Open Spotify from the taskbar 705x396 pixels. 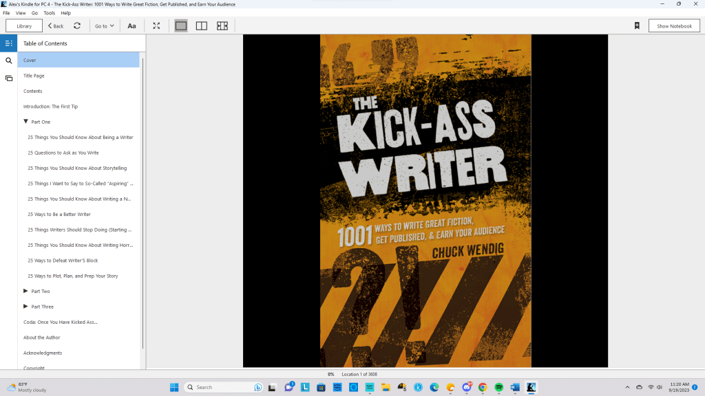(499, 387)
